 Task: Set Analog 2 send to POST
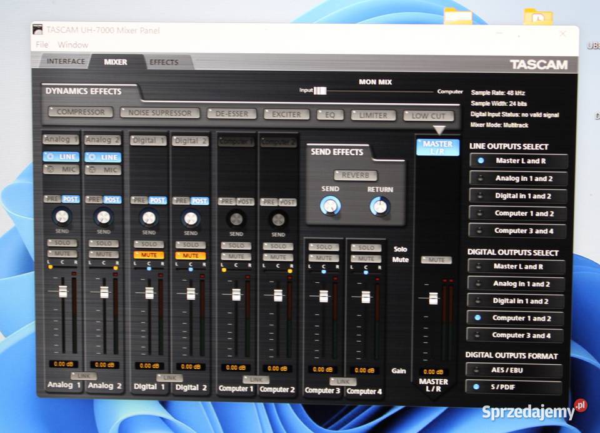tap(112, 200)
